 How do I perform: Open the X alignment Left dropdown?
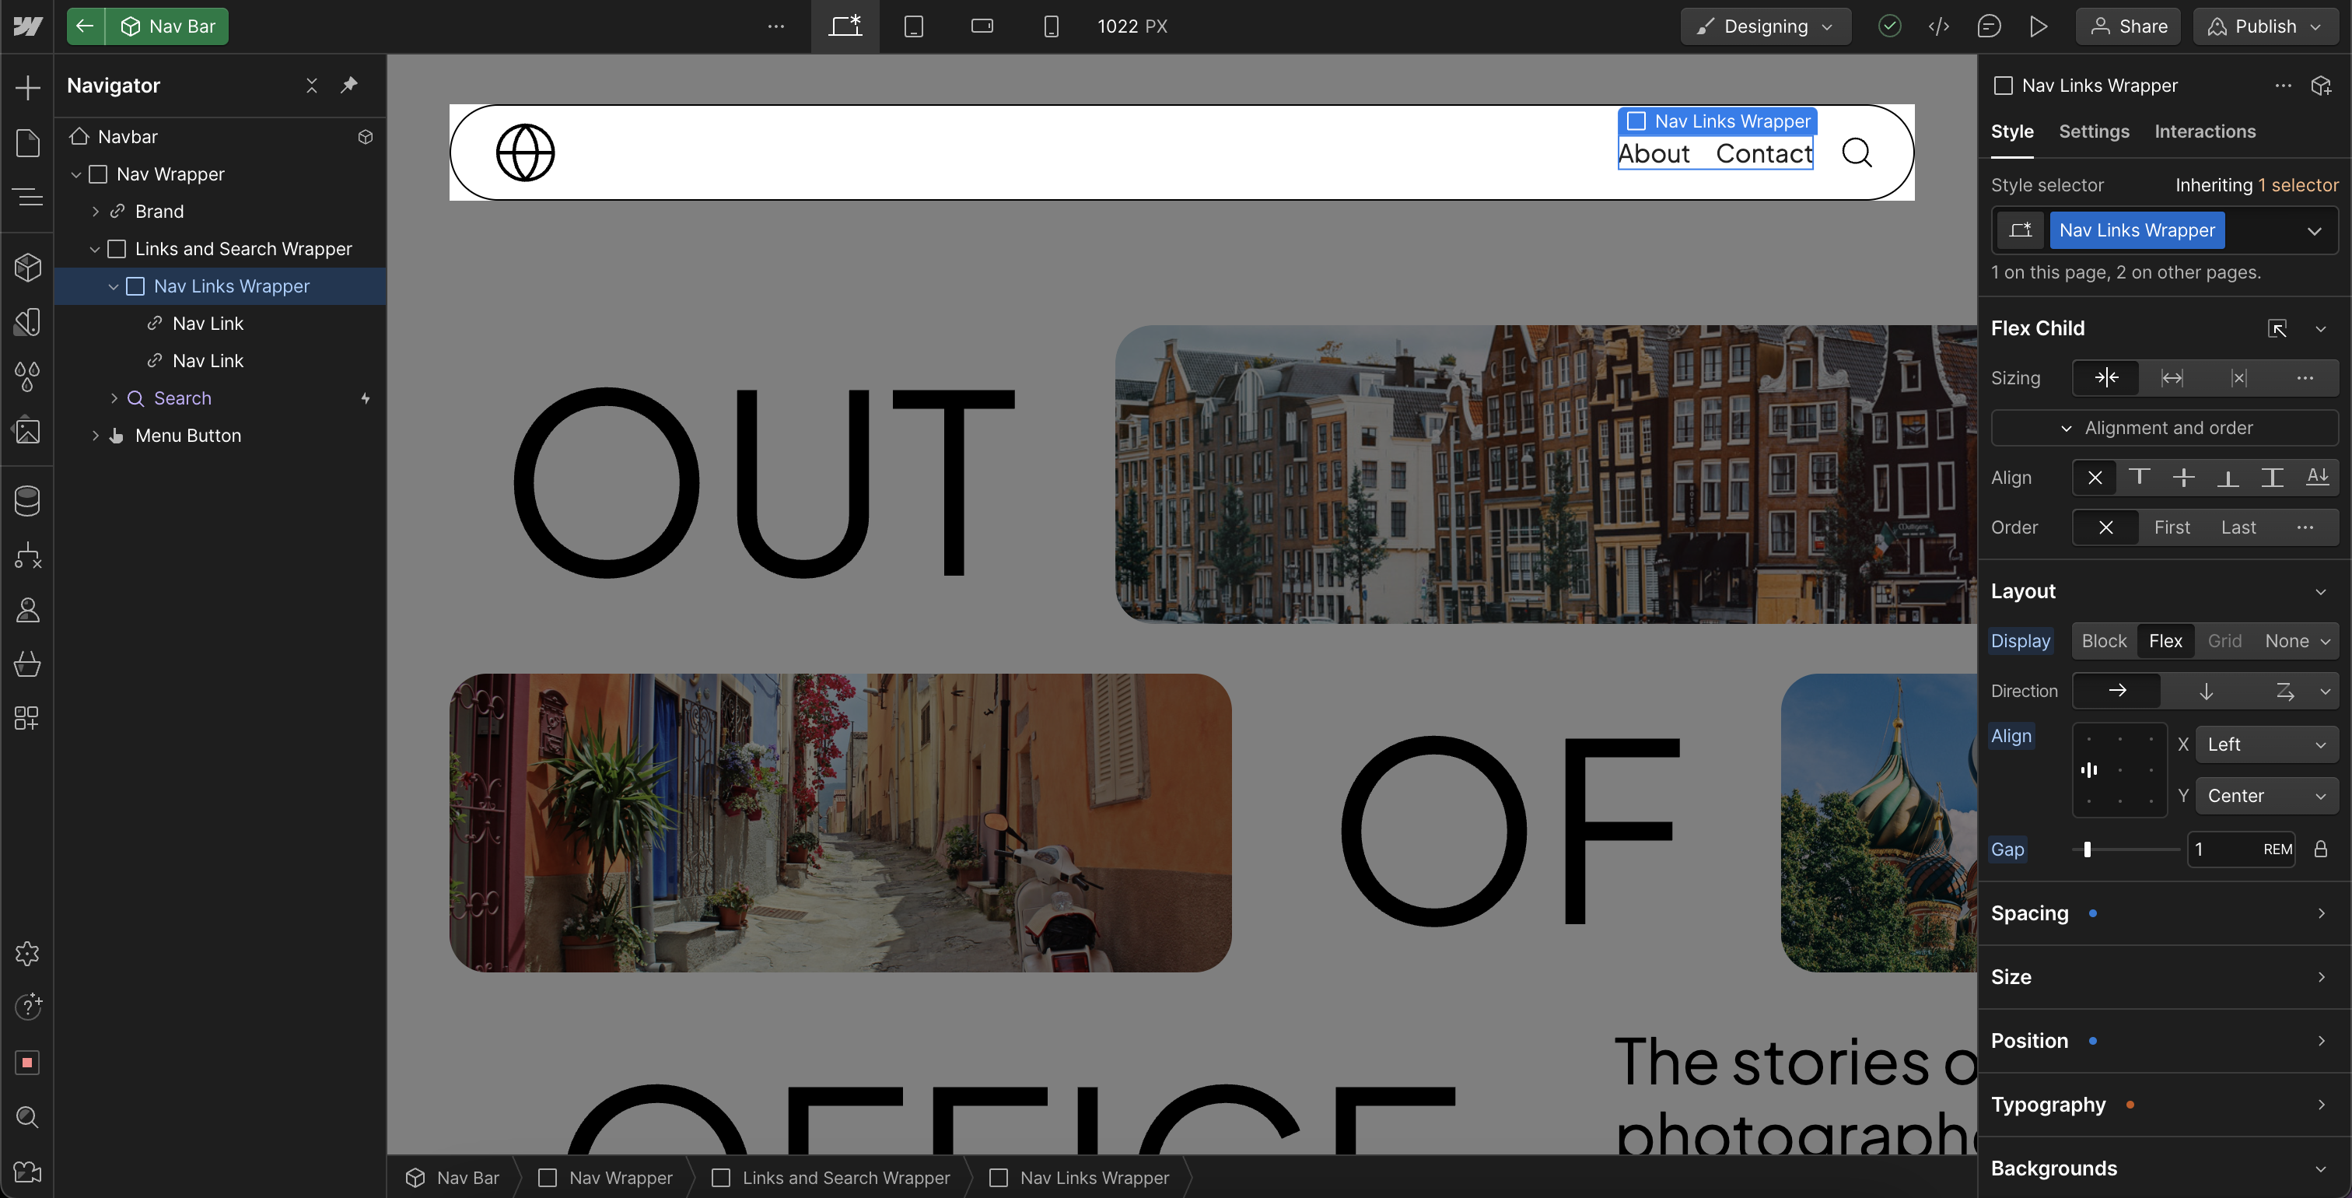click(2266, 745)
